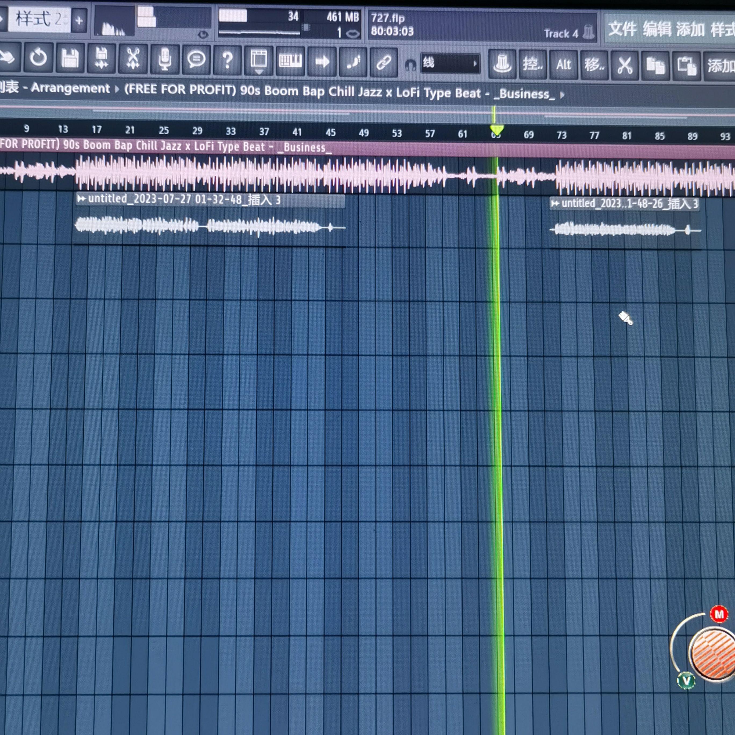This screenshot has width=735, height=735.
Task: Open the 样式 2 pattern selector
Action: pos(39,19)
